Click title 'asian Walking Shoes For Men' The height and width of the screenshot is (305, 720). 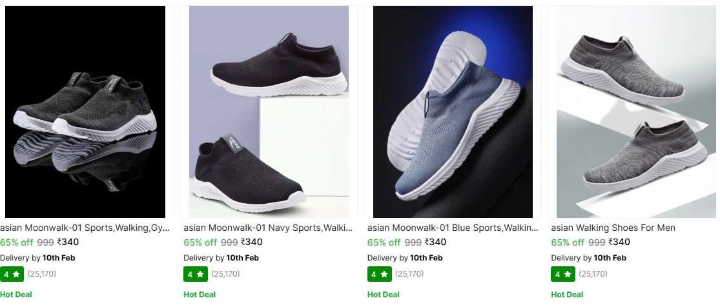tap(613, 228)
